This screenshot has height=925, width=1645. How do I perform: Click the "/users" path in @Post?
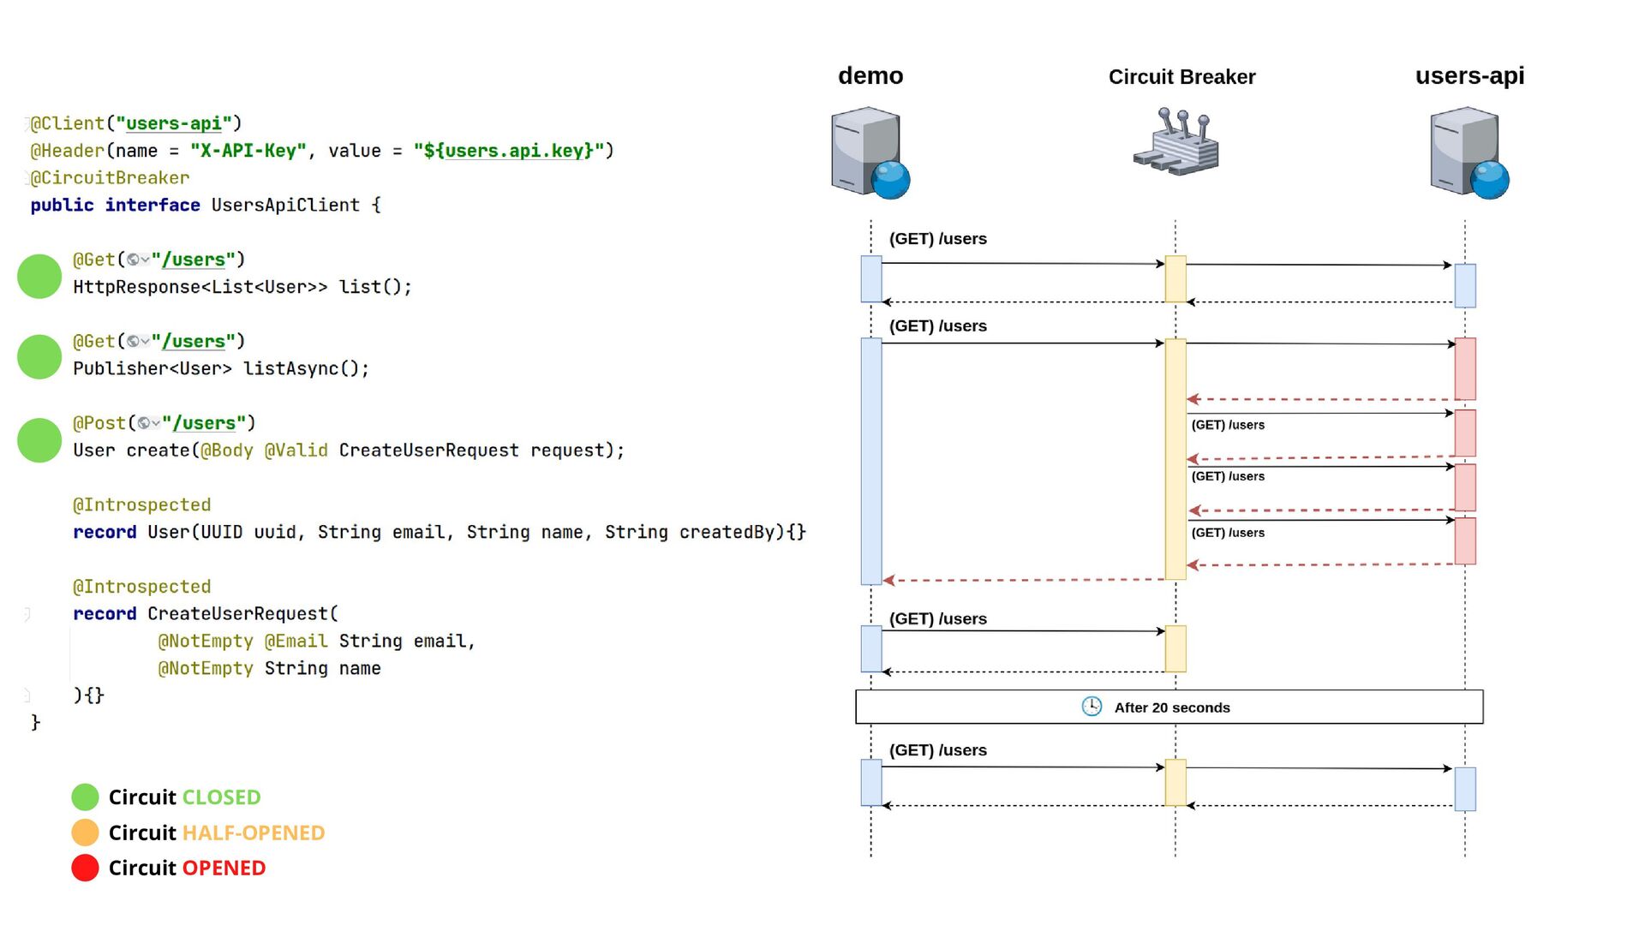click(204, 423)
